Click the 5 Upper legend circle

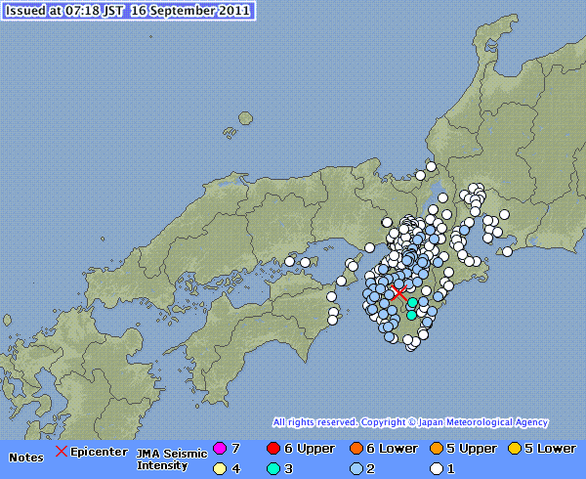coord(436,449)
